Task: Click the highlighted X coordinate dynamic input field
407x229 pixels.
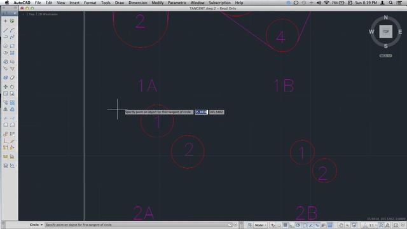Action: point(201,112)
